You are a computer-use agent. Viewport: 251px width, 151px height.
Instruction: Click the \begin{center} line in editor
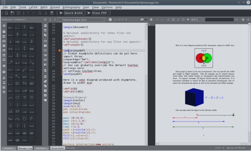(x=74, y=100)
